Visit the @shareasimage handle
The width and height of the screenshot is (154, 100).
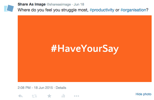[59, 4]
